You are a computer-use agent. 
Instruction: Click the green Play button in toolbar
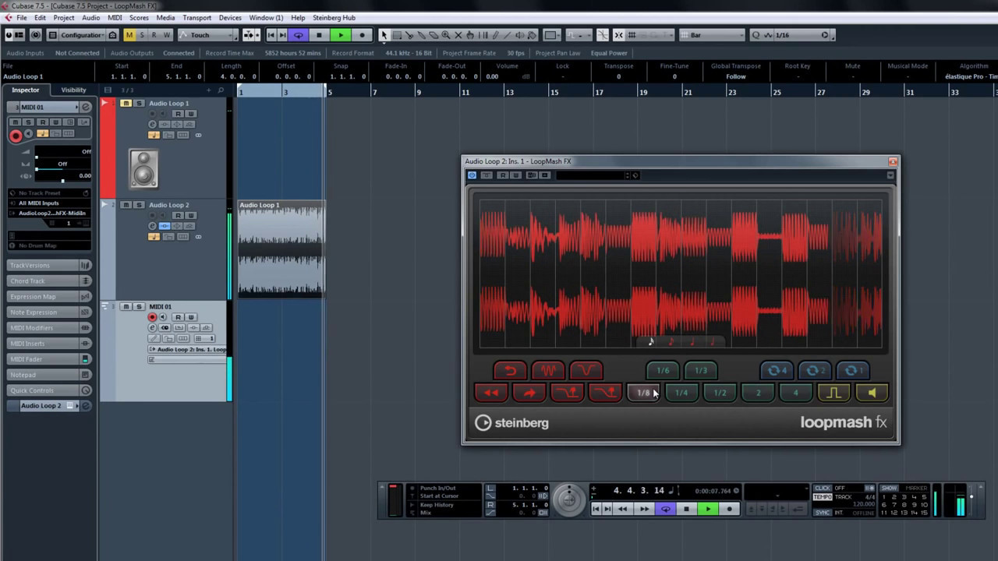click(341, 35)
